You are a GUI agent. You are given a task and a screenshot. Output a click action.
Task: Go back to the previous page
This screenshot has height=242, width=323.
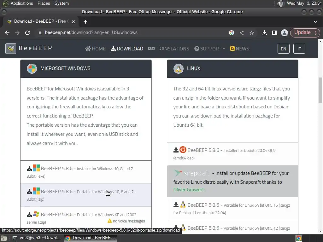click(7, 33)
